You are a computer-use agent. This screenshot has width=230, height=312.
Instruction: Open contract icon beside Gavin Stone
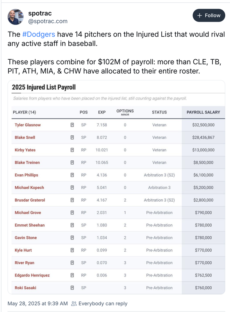coord(72,238)
